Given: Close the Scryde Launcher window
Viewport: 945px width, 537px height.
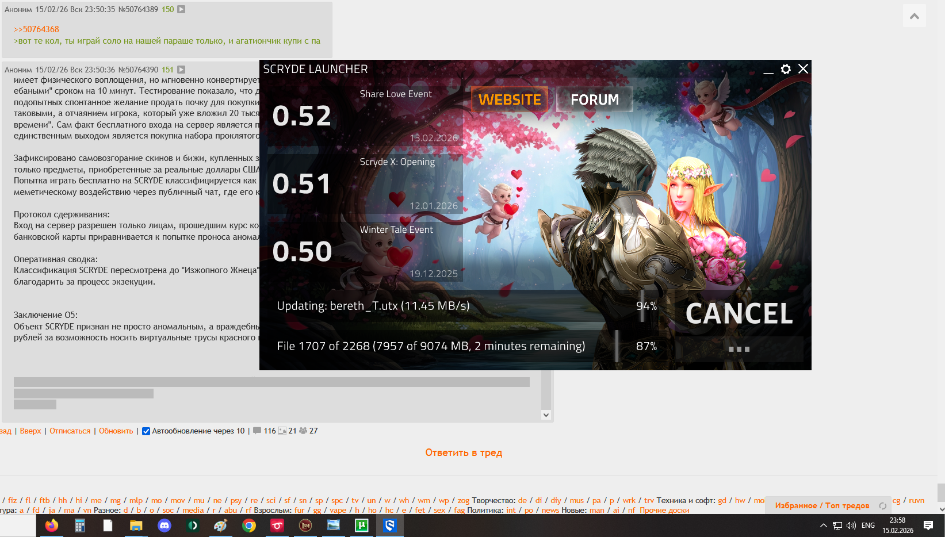Looking at the screenshot, I should 804,69.
